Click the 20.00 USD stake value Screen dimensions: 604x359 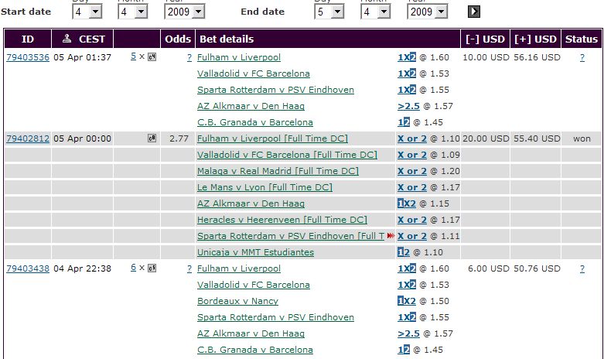pos(486,138)
